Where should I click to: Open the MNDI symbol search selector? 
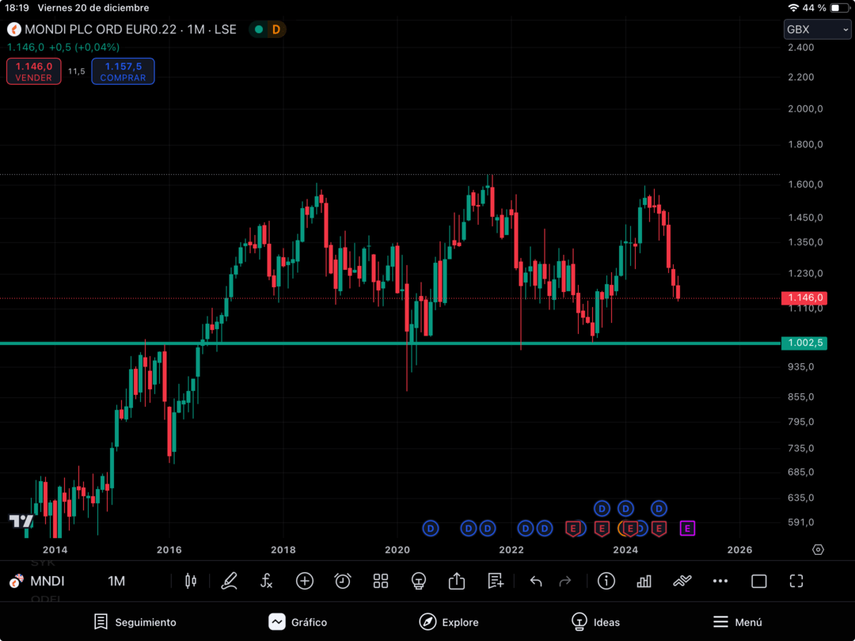(x=38, y=581)
